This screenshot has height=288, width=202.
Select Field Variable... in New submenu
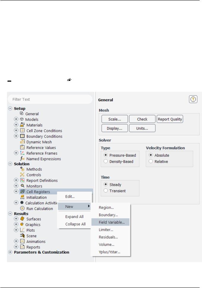pyautogui.click(x=110, y=222)
